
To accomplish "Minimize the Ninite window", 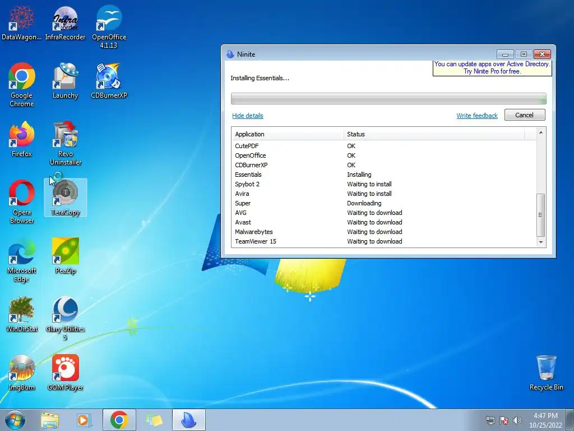I will (505, 54).
